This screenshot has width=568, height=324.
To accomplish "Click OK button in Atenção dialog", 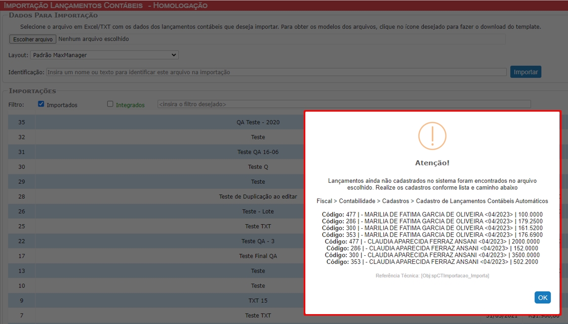I will pyautogui.click(x=542, y=297).
